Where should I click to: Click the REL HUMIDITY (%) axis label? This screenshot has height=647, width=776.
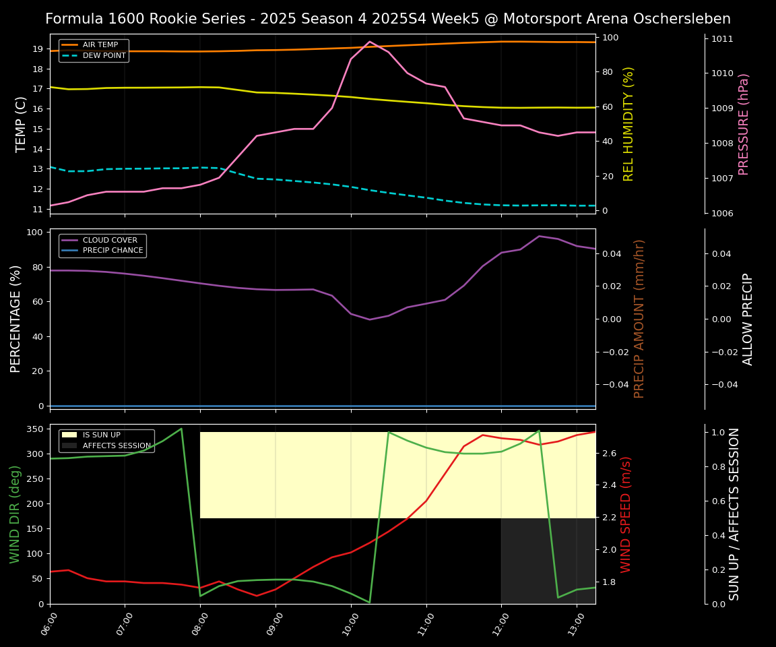[628, 124]
